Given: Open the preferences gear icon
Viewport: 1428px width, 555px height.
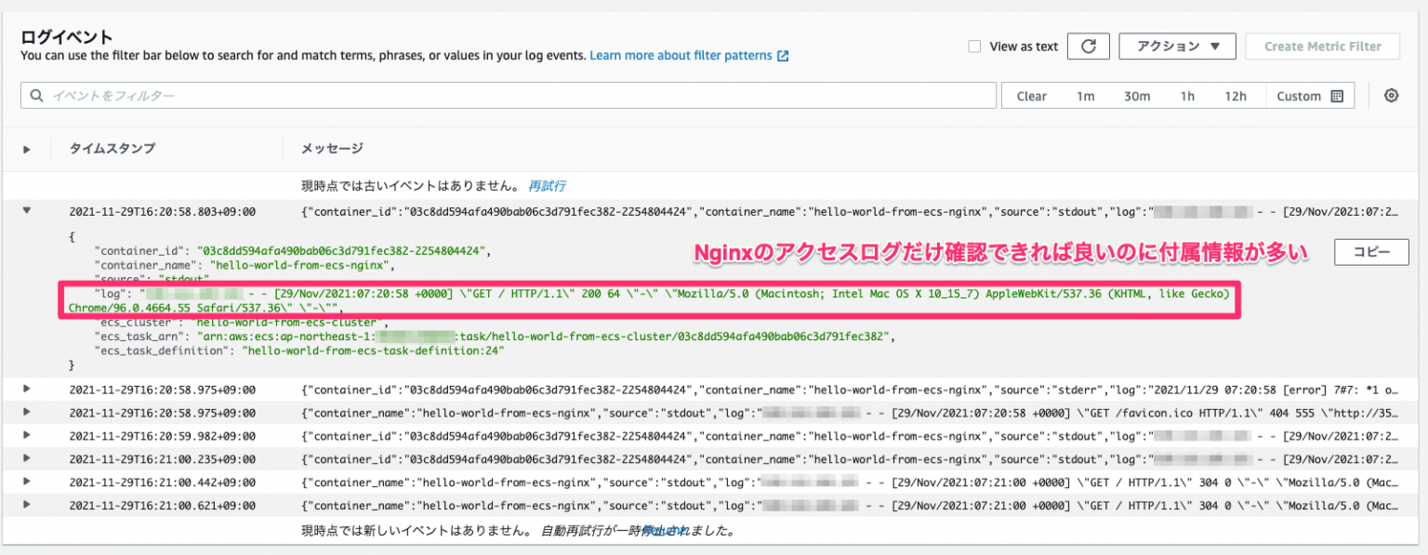Looking at the screenshot, I should coord(1392,95).
